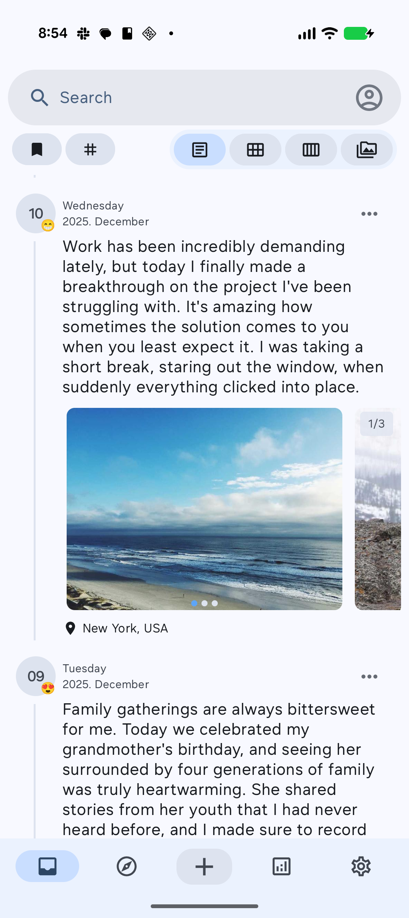409x918 pixels.
Task: Open options menu for Tuesday's entry
Action: (x=369, y=676)
